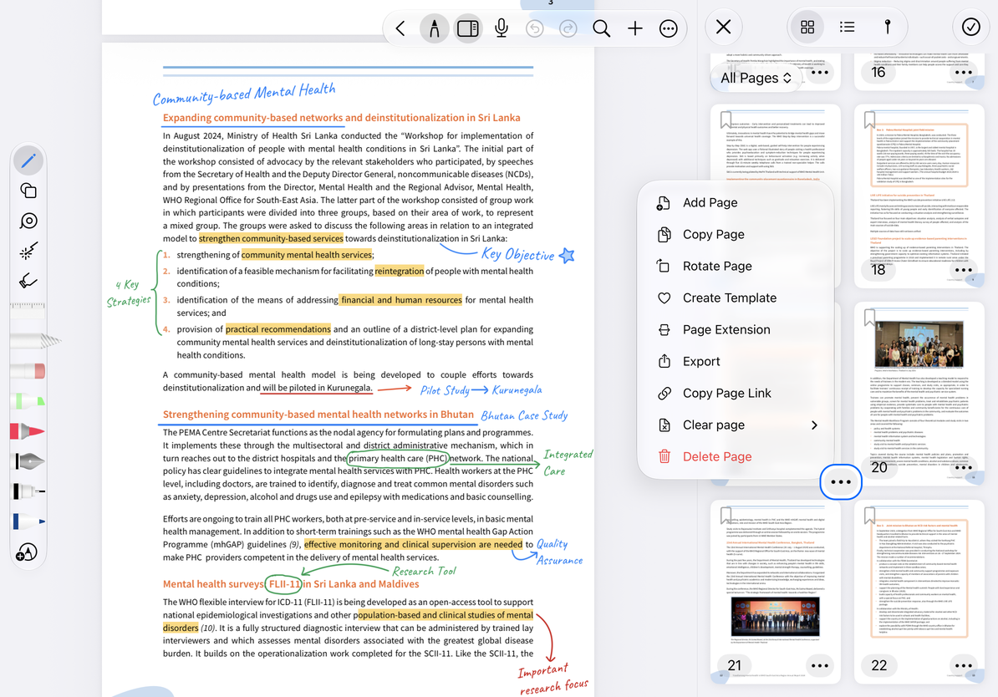Screen dimensions: 998x697
Task: Open the more options for page 20
Action: pyautogui.click(x=965, y=467)
